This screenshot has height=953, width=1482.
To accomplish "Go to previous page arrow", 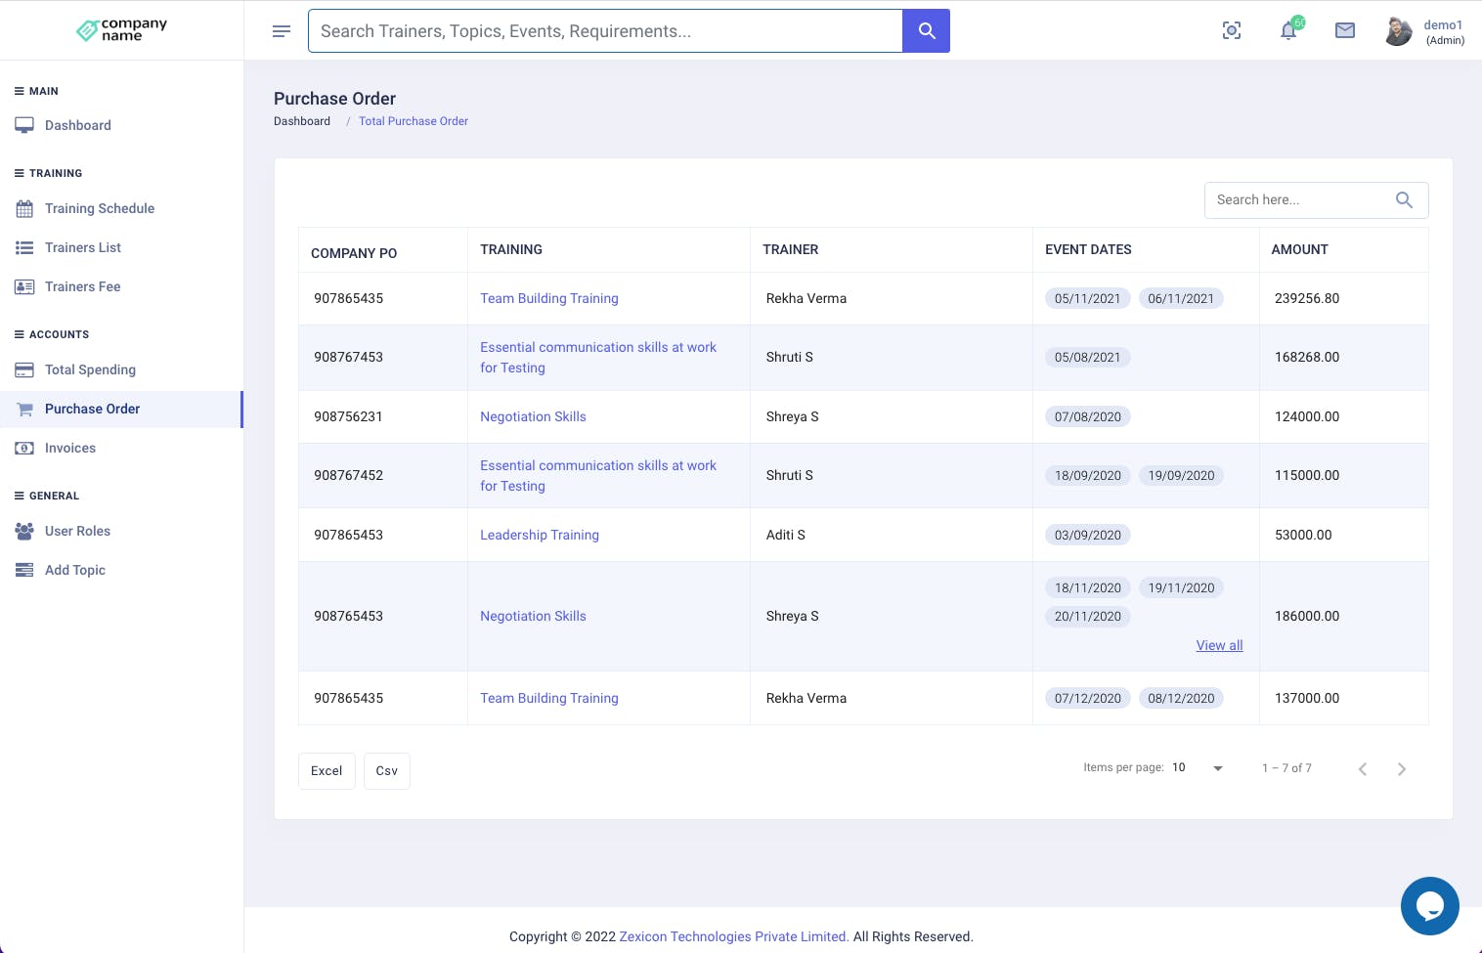I will (1363, 769).
